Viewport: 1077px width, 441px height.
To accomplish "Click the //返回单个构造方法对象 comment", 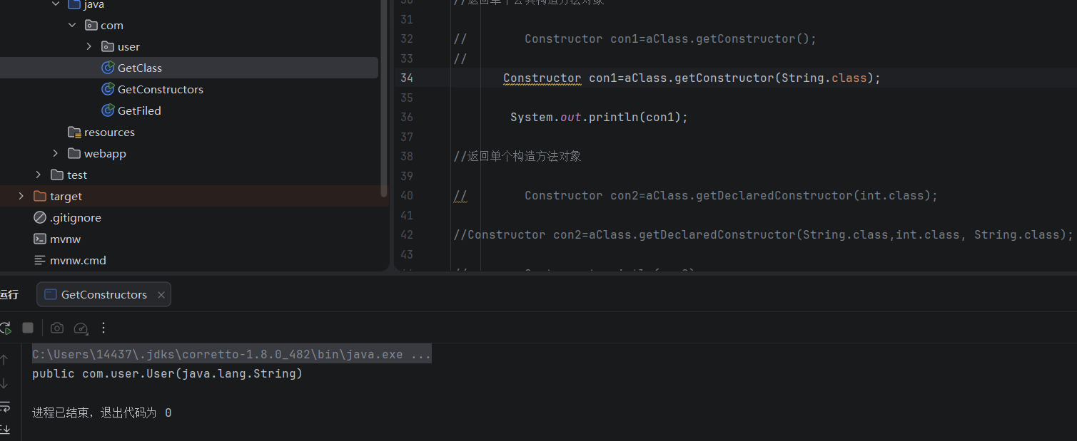I will click(x=517, y=156).
